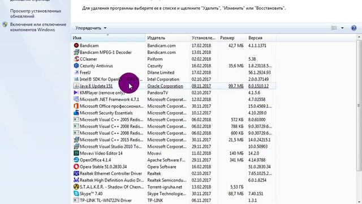This screenshot has width=362, height=204.
Task: Click the Cezurity Antivirus icon
Action: [x=76, y=66]
